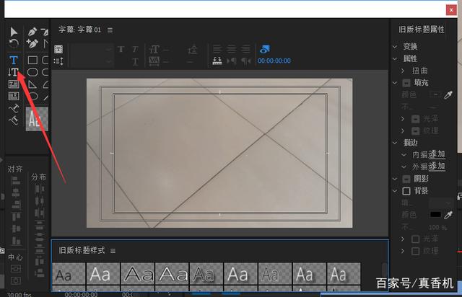The height and width of the screenshot is (297, 462).
Task: Select the Vertical Type tool
Action: pyautogui.click(x=13, y=72)
